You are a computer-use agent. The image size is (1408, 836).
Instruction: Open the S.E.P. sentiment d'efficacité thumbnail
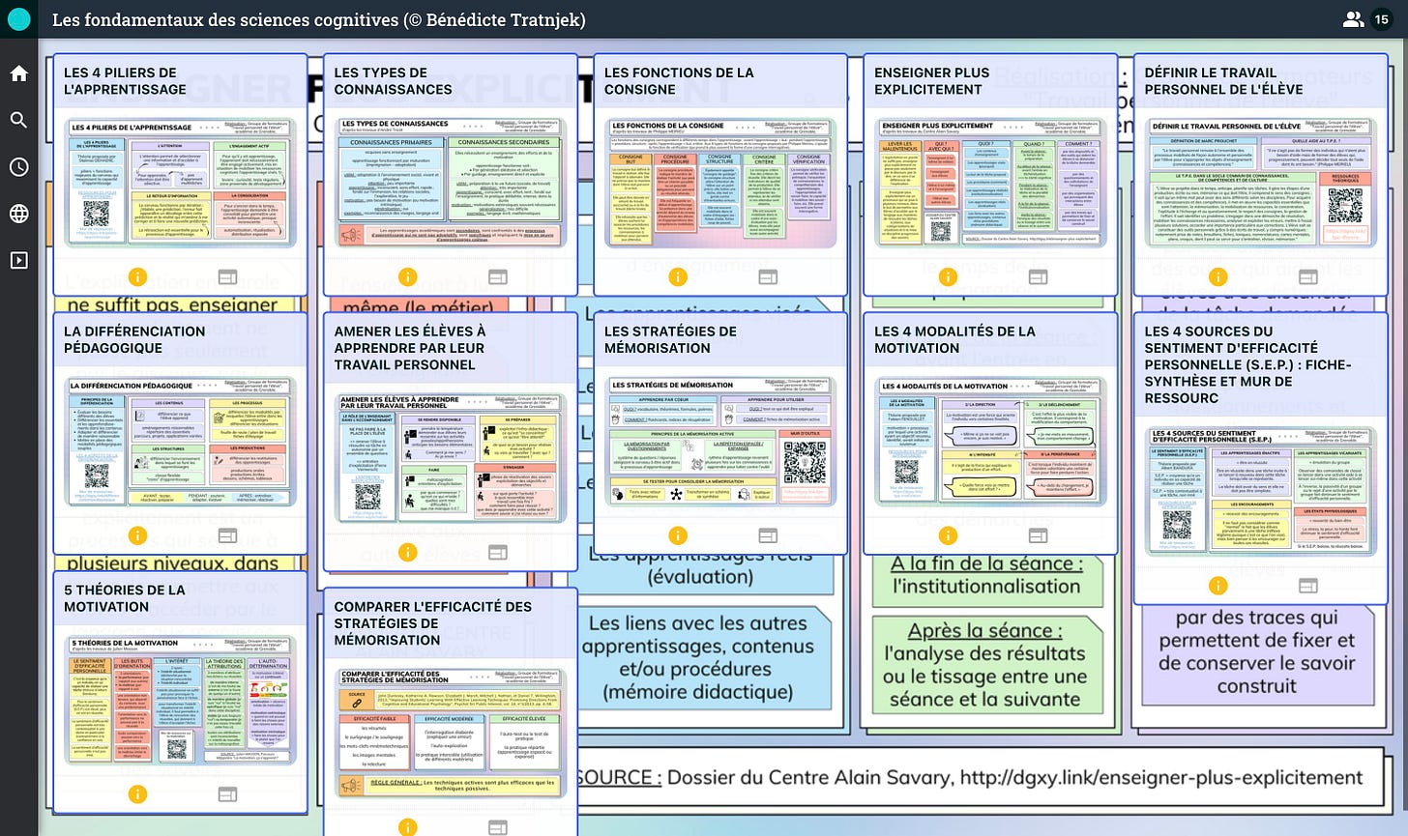[1262, 493]
